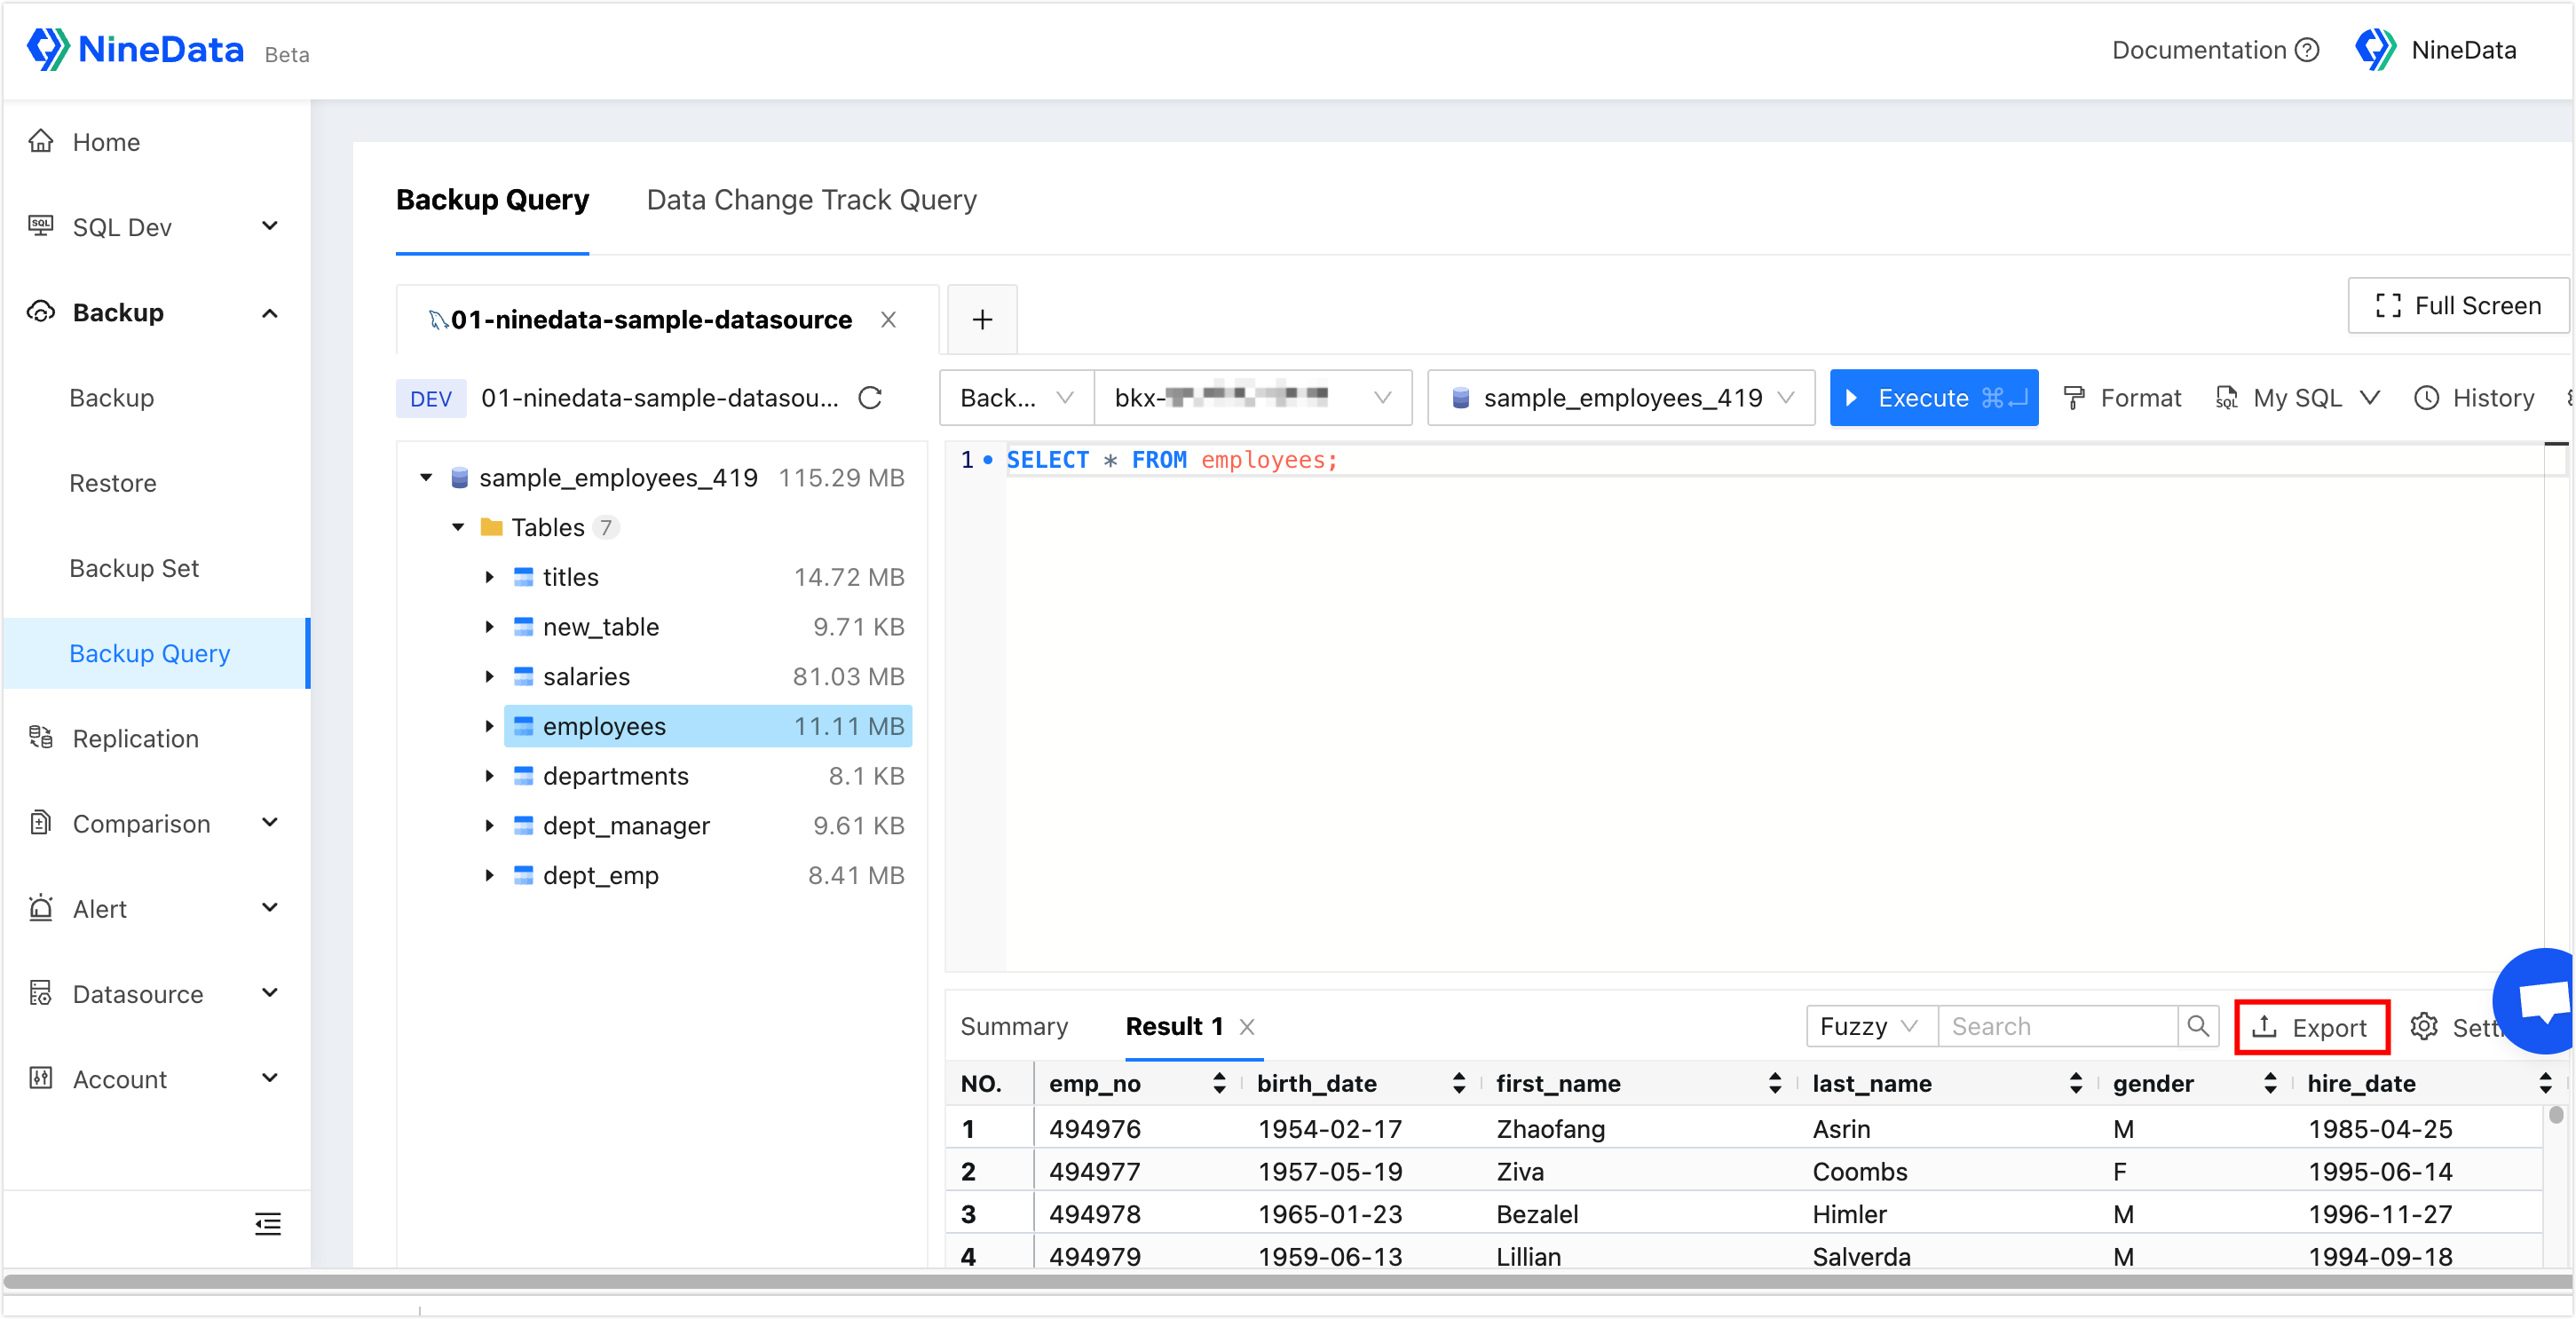Sort by last_name column
This screenshot has width=2576, height=1319.
[2076, 1083]
